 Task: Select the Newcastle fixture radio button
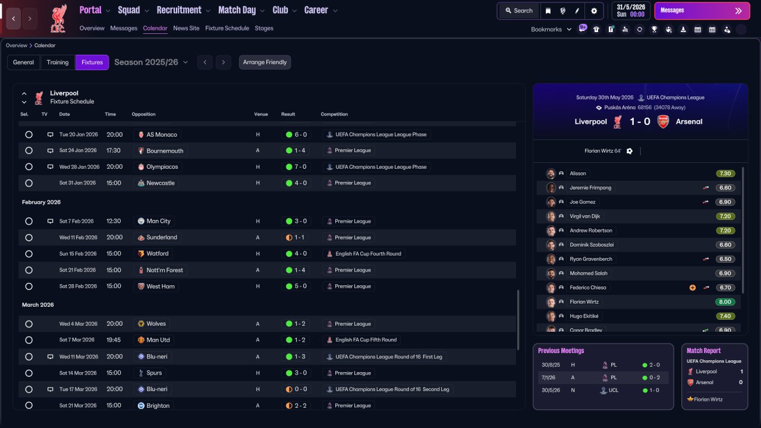[29, 183]
